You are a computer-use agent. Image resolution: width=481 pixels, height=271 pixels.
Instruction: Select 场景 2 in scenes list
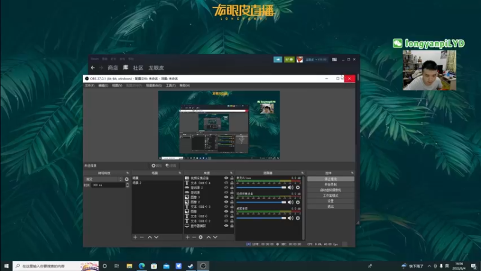click(x=157, y=183)
